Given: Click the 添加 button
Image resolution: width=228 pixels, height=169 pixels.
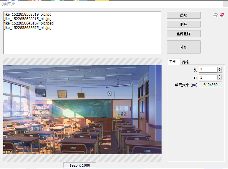Looking at the screenshot, I should point(183,15).
